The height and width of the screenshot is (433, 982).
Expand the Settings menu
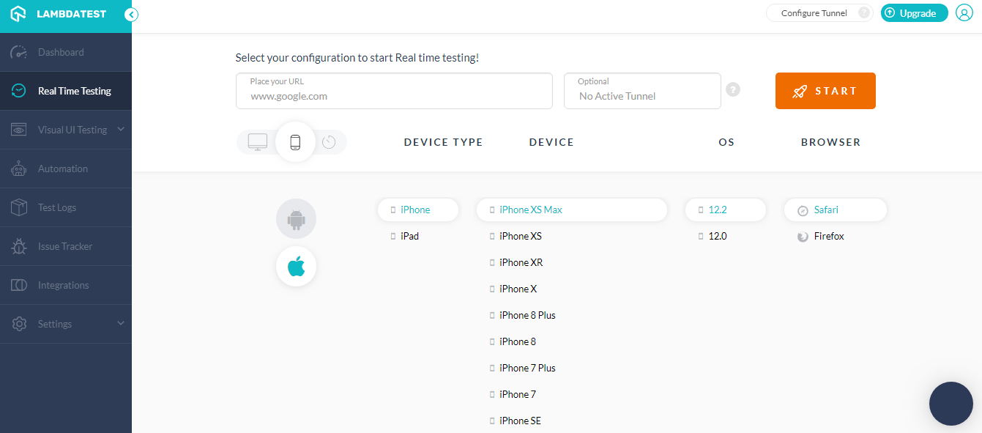tap(55, 324)
